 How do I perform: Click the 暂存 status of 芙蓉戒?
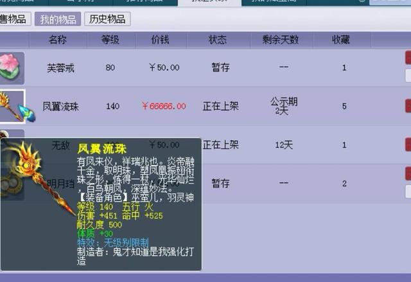click(221, 67)
